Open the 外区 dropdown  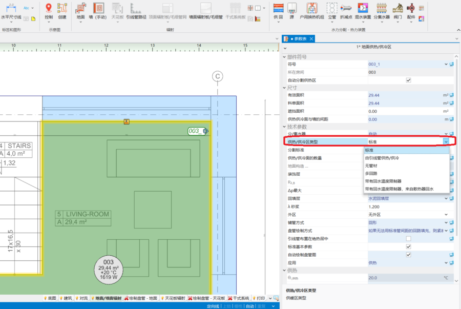[x=446, y=215]
